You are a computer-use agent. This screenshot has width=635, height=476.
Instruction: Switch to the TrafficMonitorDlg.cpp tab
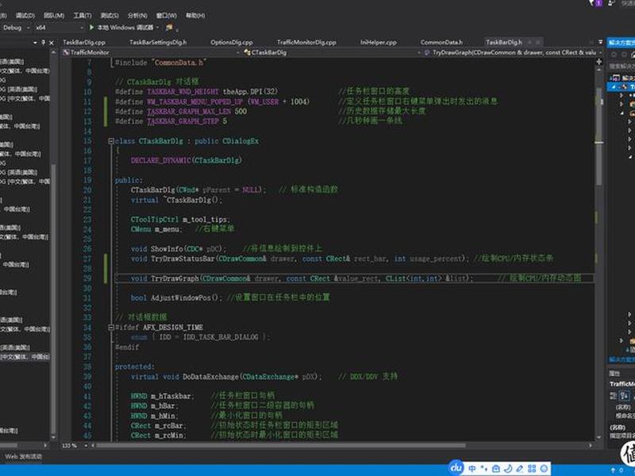(306, 42)
